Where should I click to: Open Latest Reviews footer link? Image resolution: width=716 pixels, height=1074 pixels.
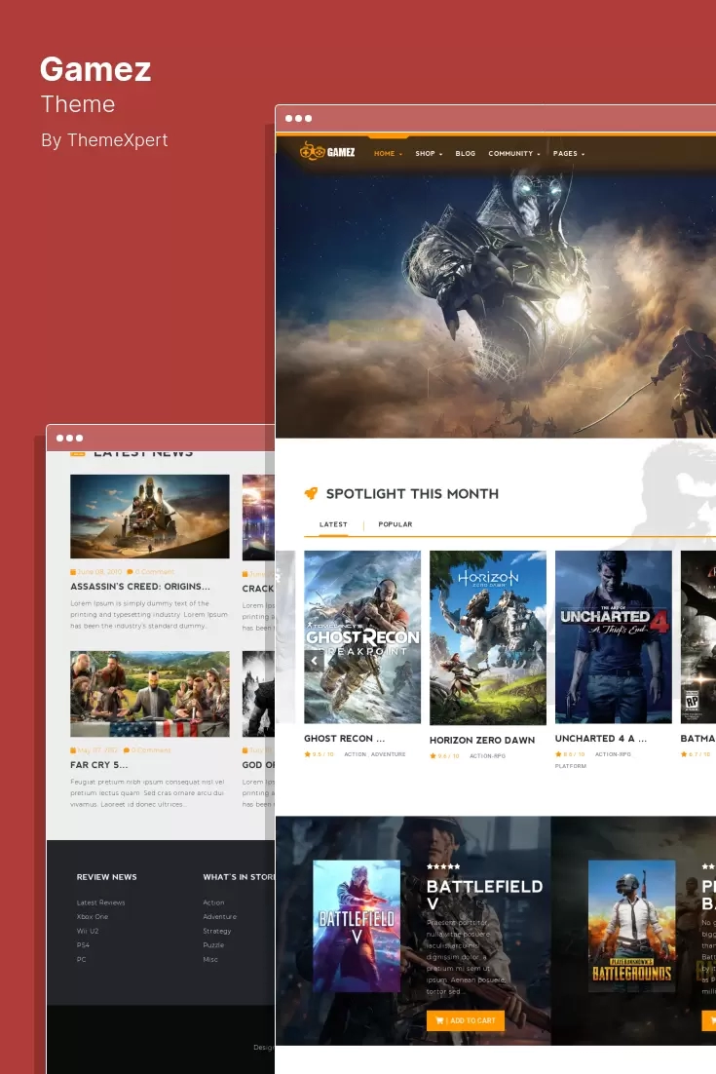[x=100, y=902]
